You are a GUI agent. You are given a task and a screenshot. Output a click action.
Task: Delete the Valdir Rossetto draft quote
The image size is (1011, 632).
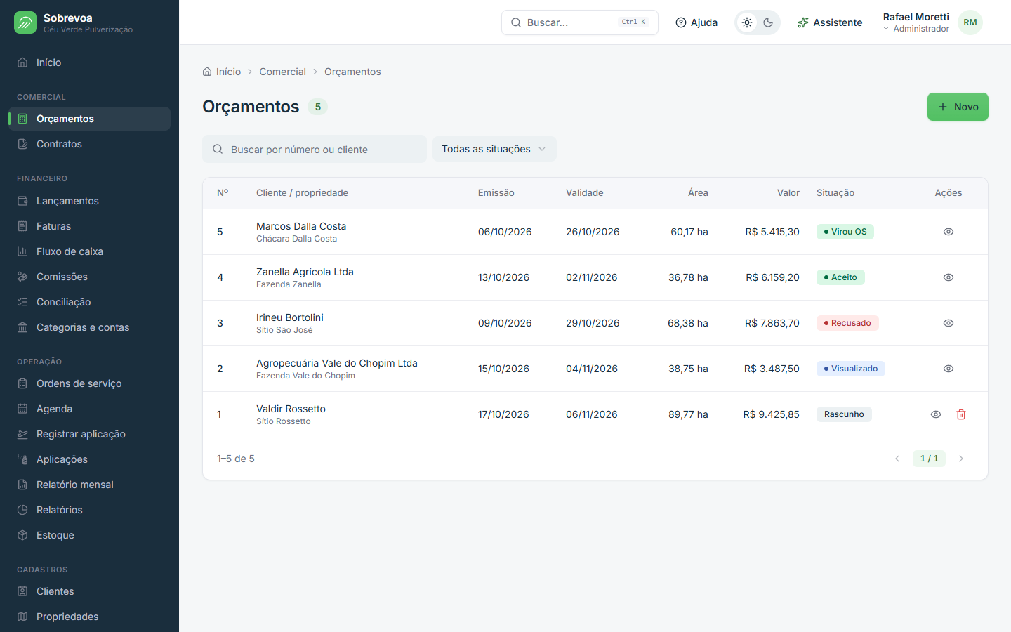tap(961, 414)
